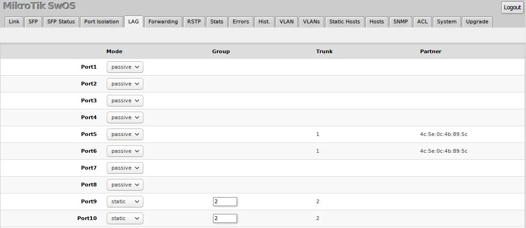Open the Port1 mode dropdown
Screen dimensions: 526x228
(x=125, y=67)
